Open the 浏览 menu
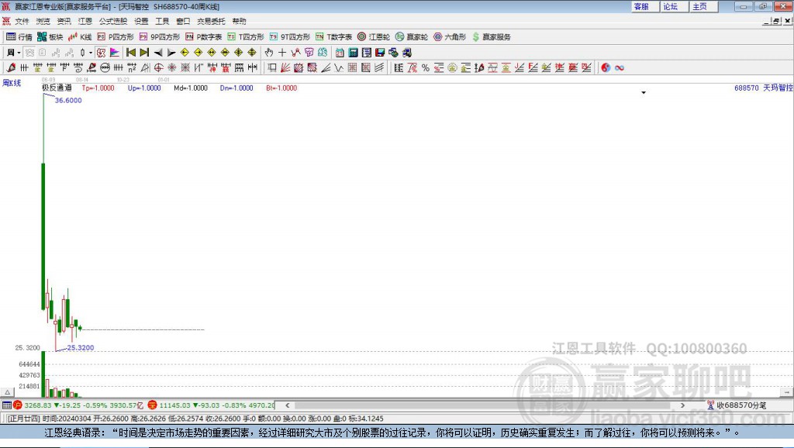 tap(43, 21)
